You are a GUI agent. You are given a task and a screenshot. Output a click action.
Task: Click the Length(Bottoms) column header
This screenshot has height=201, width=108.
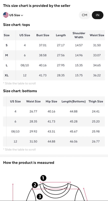(x=74, y=101)
